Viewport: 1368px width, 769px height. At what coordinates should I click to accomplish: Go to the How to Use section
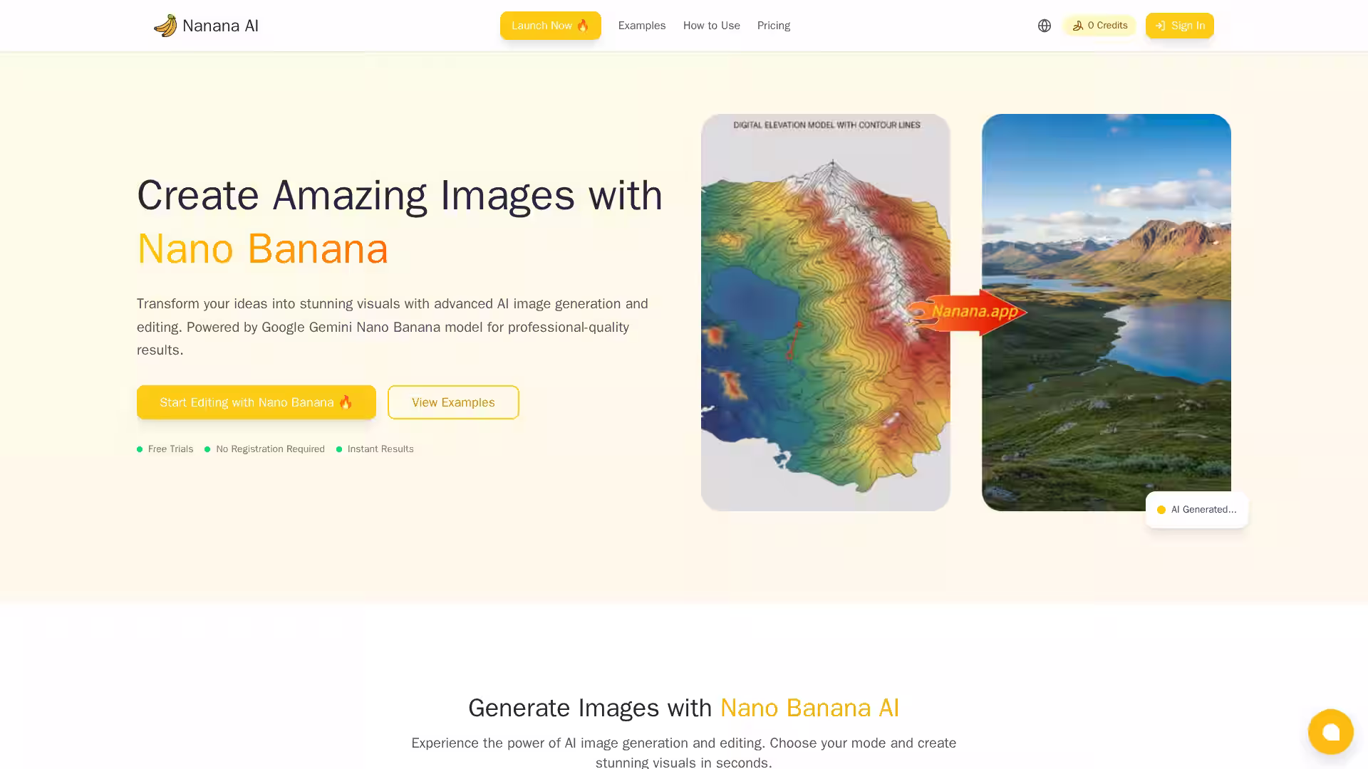click(711, 26)
